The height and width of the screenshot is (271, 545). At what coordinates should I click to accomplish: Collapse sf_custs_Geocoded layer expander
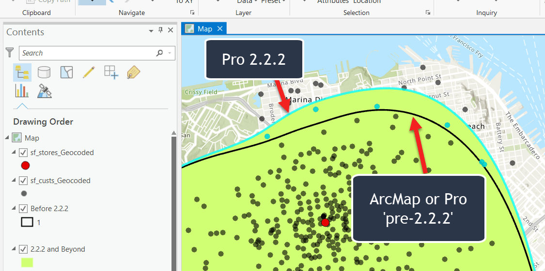(x=14, y=181)
